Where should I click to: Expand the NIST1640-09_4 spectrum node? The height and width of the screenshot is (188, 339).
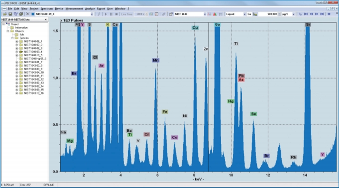pos(16,52)
